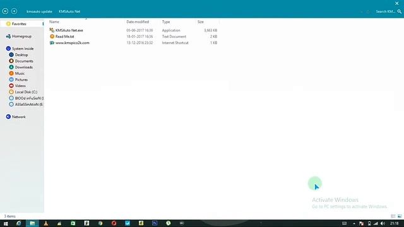Select the KMSAuto Net.exe file
This screenshot has width=404, height=227.
click(x=69, y=30)
